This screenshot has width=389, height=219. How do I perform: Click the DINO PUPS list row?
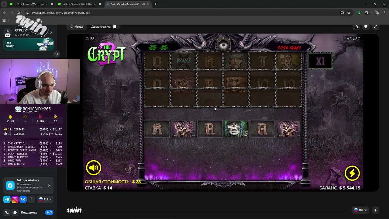[x=33, y=161]
